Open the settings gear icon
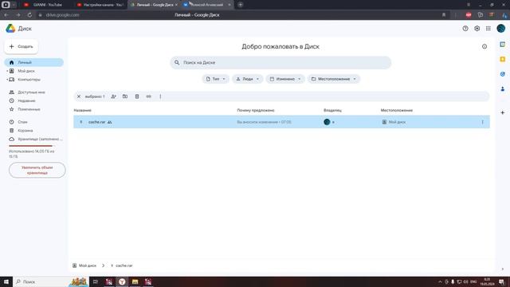Viewport: 510px width, 287px height. pyautogui.click(x=477, y=29)
